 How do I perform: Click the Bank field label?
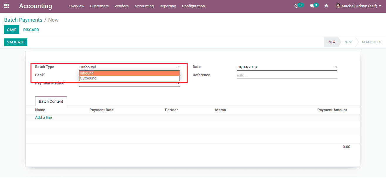[x=39, y=75]
